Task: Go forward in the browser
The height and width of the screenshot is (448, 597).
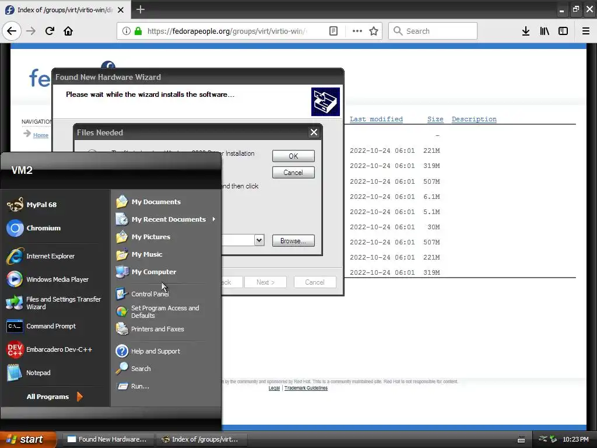Action: 30,31
